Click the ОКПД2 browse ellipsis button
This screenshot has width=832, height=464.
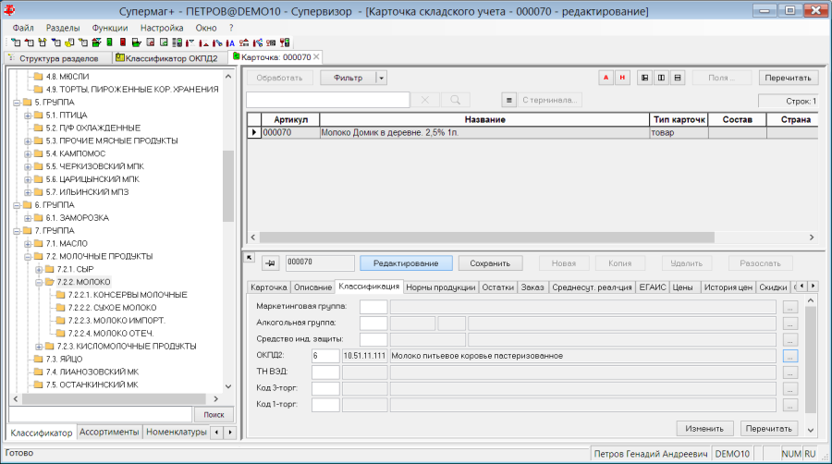pyautogui.click(x=790, y=357)
